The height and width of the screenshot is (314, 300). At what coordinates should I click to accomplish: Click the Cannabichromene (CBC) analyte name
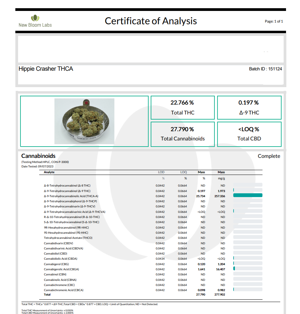point(59,285)
